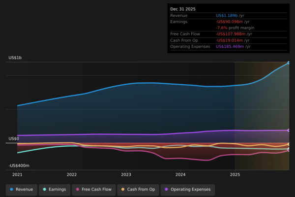Click the US$0 y-axis label
This screenshot has width=295, height=197.
pos(13,139)
